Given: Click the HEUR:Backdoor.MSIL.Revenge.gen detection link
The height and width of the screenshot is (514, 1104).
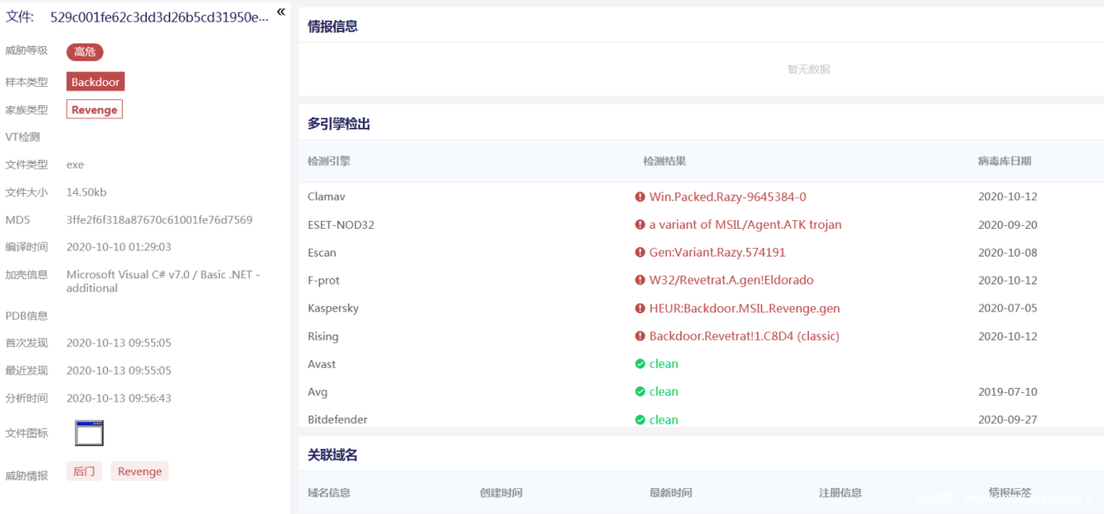Looking at the screenshot, I should click(744, 309).
